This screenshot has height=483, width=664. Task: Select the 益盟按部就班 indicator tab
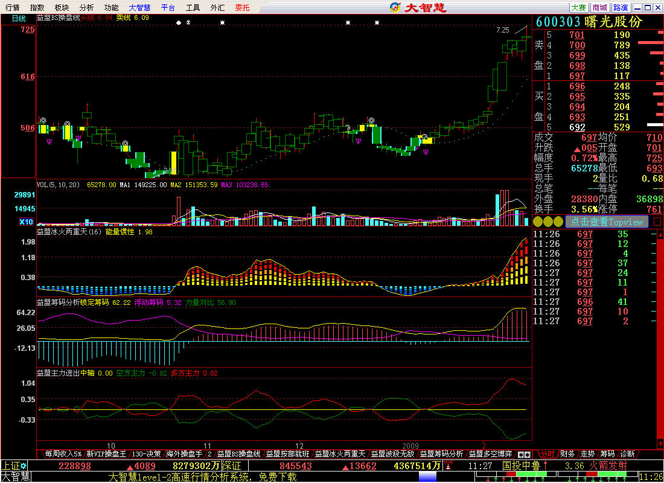click(287, 454)
